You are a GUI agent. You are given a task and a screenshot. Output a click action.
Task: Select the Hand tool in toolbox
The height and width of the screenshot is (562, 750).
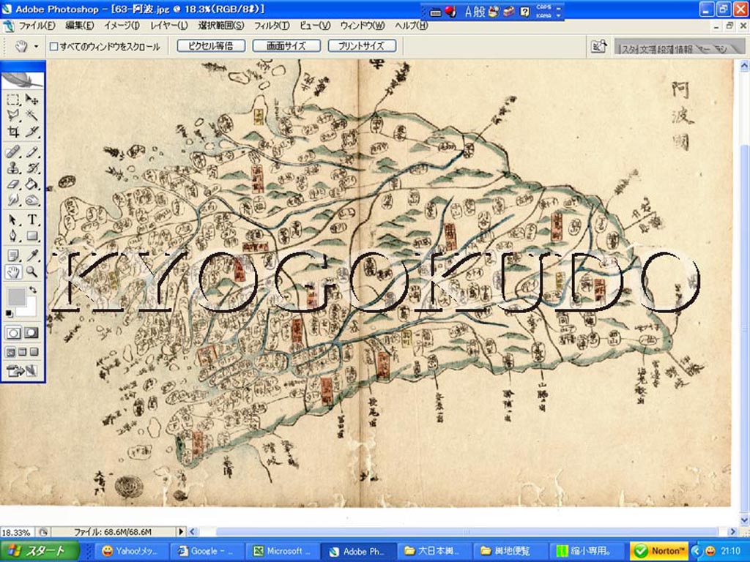(x=13, y=272)
